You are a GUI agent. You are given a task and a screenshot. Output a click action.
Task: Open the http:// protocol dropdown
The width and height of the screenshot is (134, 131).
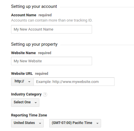pyautogui.click(x=22, y=82)
